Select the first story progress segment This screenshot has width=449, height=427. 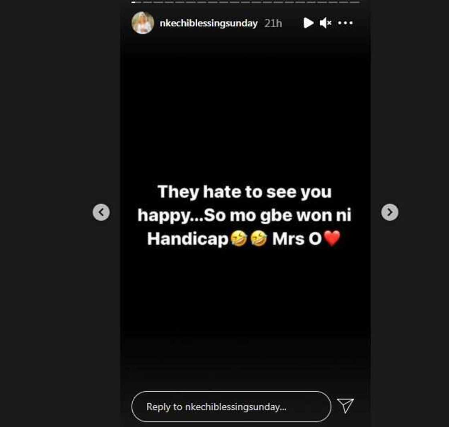coord(136,2)
